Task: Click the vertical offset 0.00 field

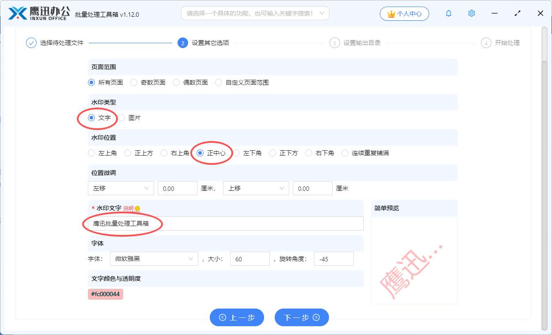Action: 313,188
